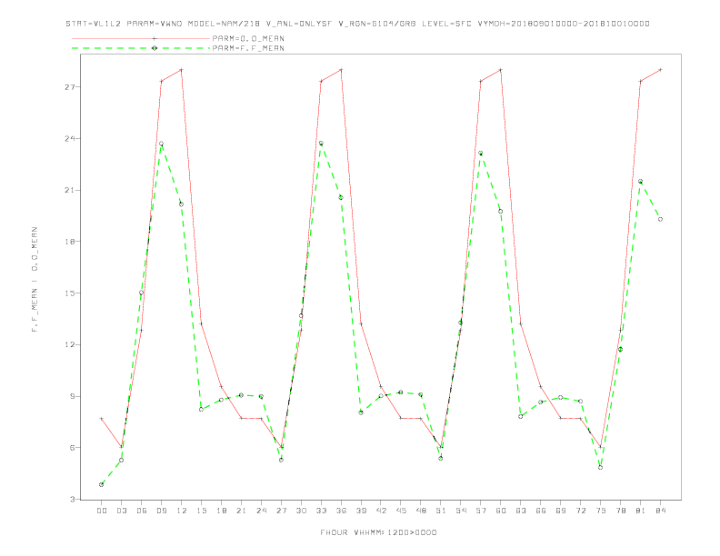Click the V_ANL=ONLYSF header text
The width and height of the screenshot is (720, 556).
coord(299,24)
